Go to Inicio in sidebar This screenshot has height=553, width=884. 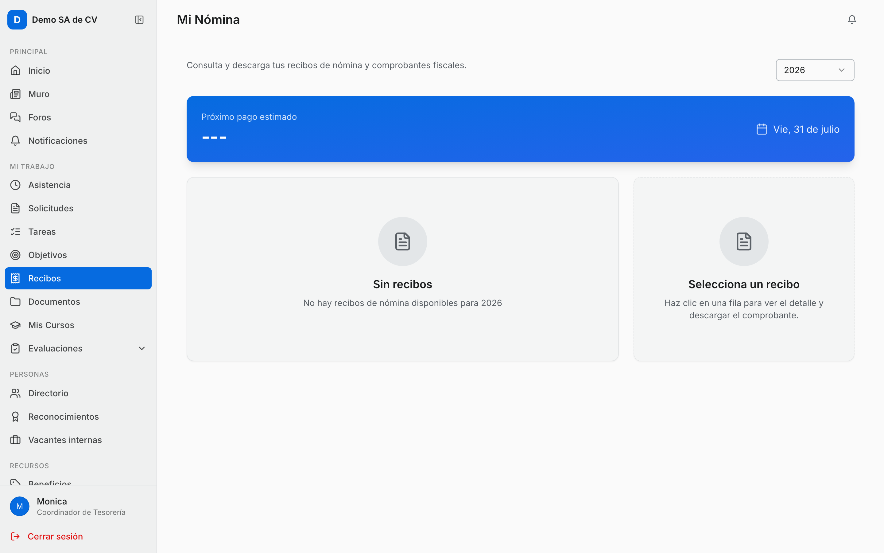(78, 71)
